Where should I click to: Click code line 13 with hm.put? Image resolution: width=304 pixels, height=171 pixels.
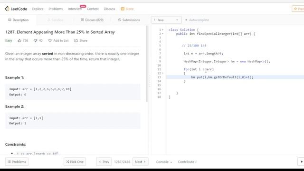[222, 77]
